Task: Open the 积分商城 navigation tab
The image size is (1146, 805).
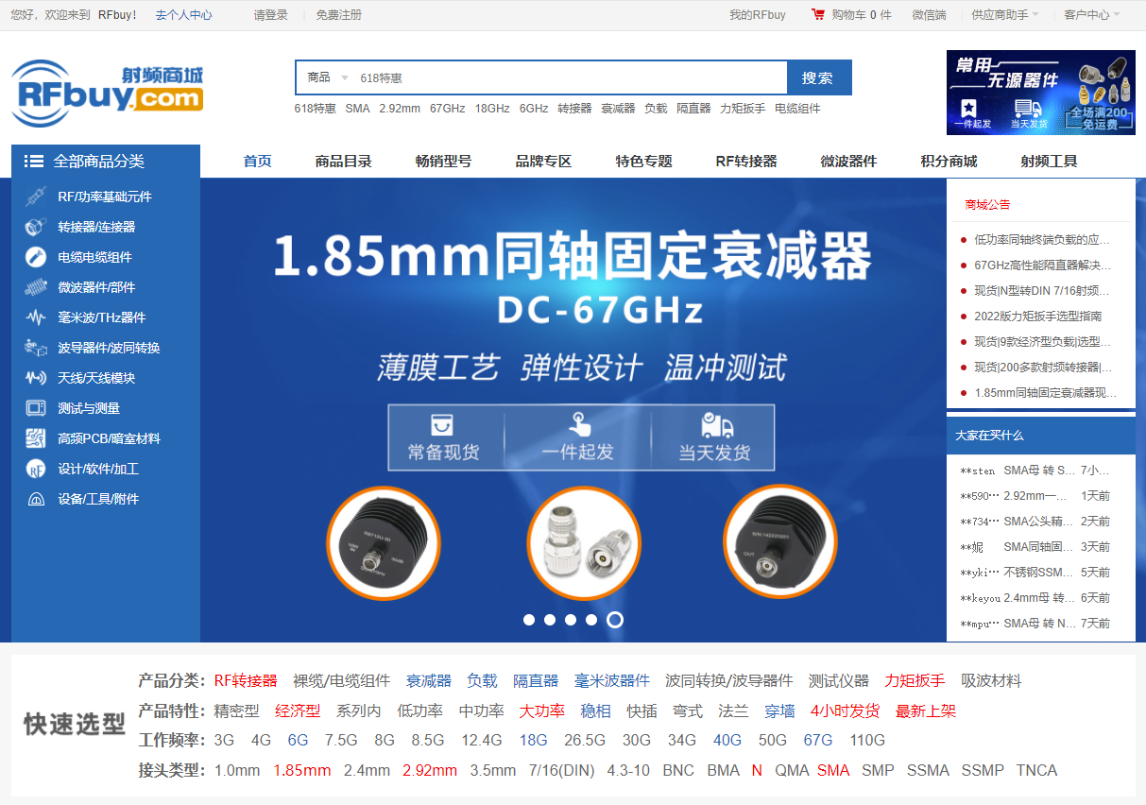Action: pos(949,162)
